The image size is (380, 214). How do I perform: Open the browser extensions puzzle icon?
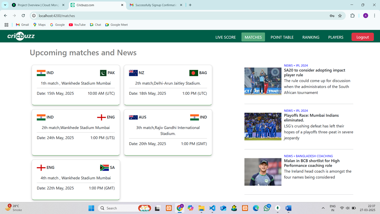352,16
